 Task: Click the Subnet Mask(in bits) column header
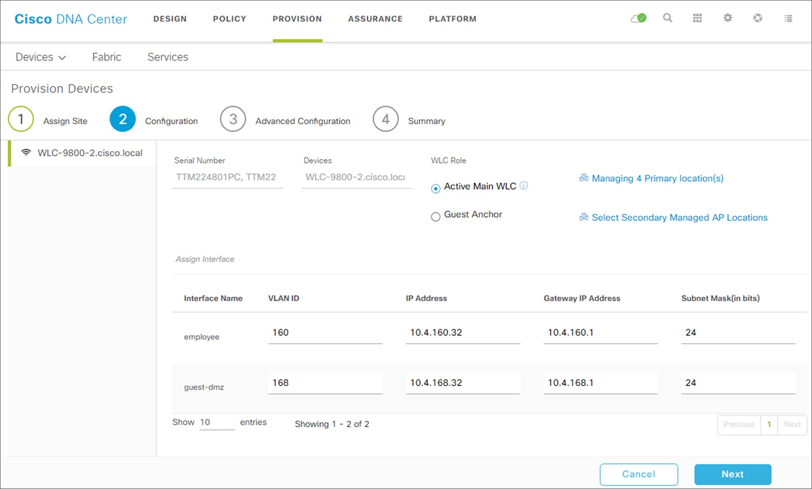tap(721, 298)
